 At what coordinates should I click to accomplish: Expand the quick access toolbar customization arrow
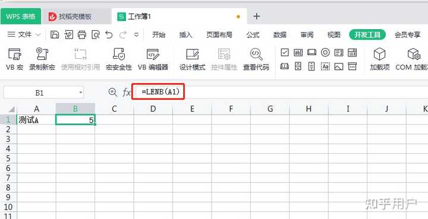tap(137, 34)
